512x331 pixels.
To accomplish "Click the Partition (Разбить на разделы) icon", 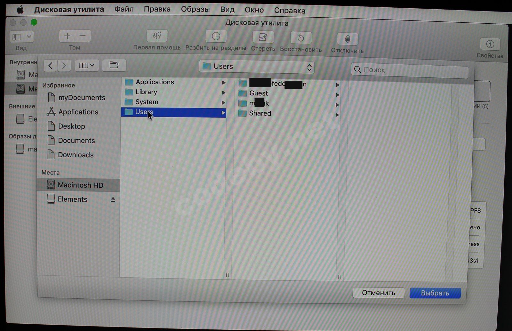I will [x=216, y=36].
